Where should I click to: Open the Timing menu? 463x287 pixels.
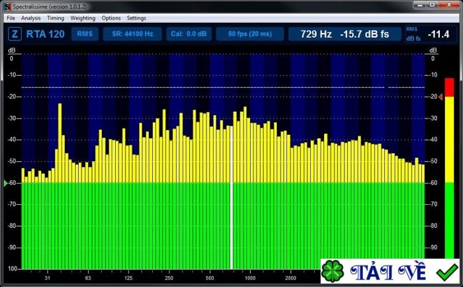click(56, 18)
